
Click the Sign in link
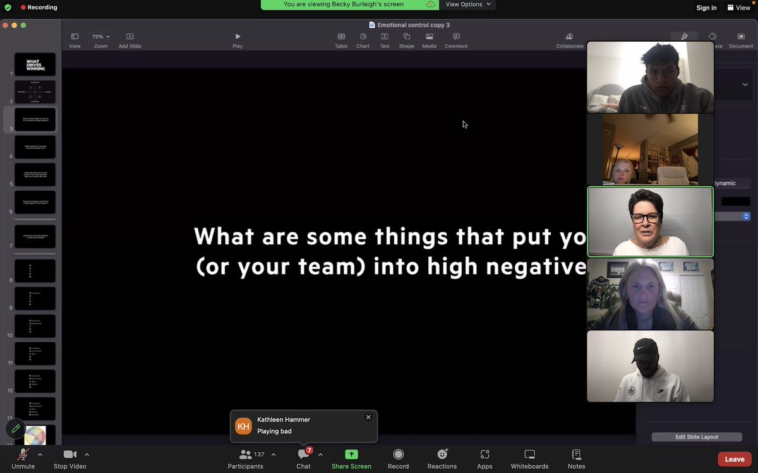(x=706, y=8)
